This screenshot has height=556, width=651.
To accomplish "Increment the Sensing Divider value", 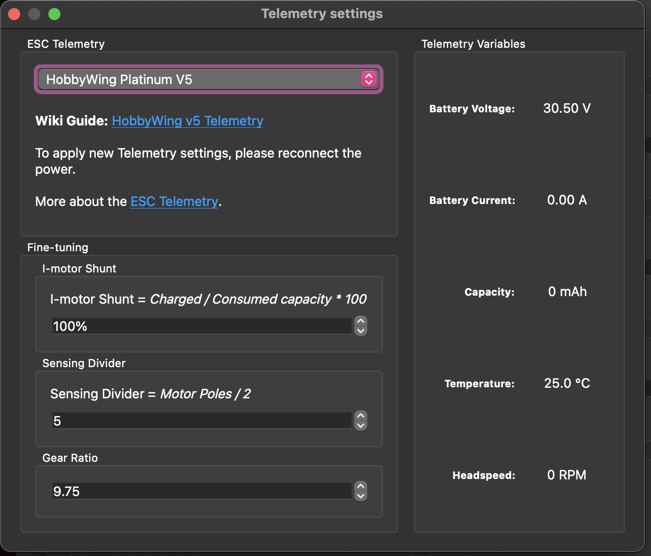I will [361, 416].
